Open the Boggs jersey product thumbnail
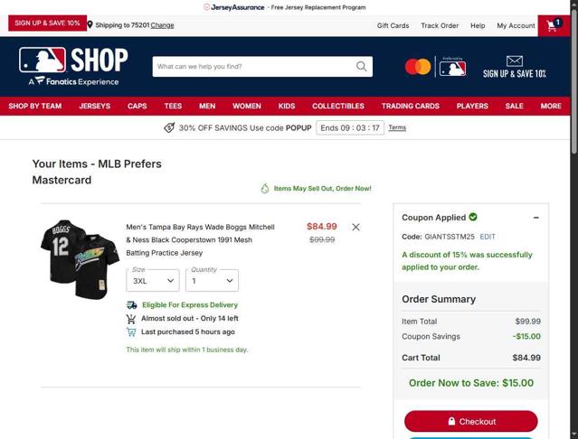Viewport: 578px width, 439px height. coord(80,259)
